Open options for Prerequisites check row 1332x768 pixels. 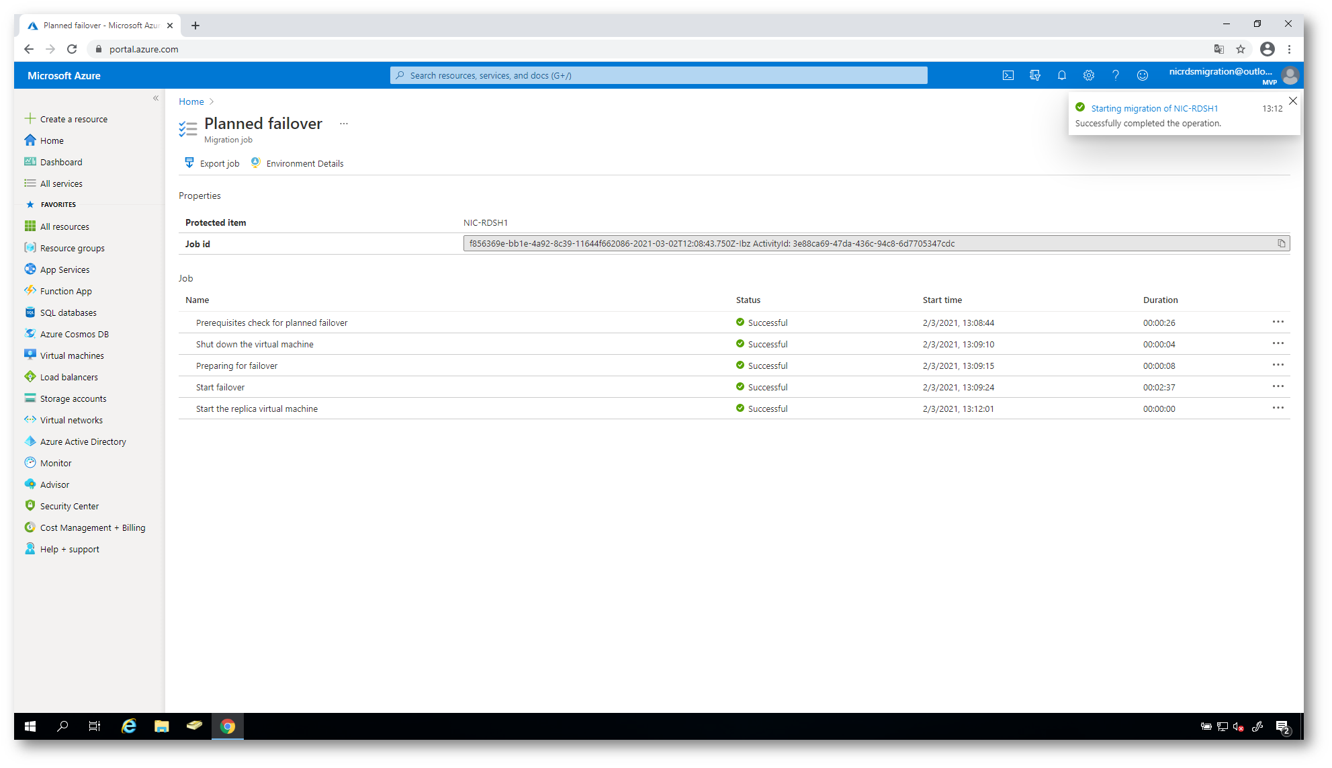(x=1278, y=322)
